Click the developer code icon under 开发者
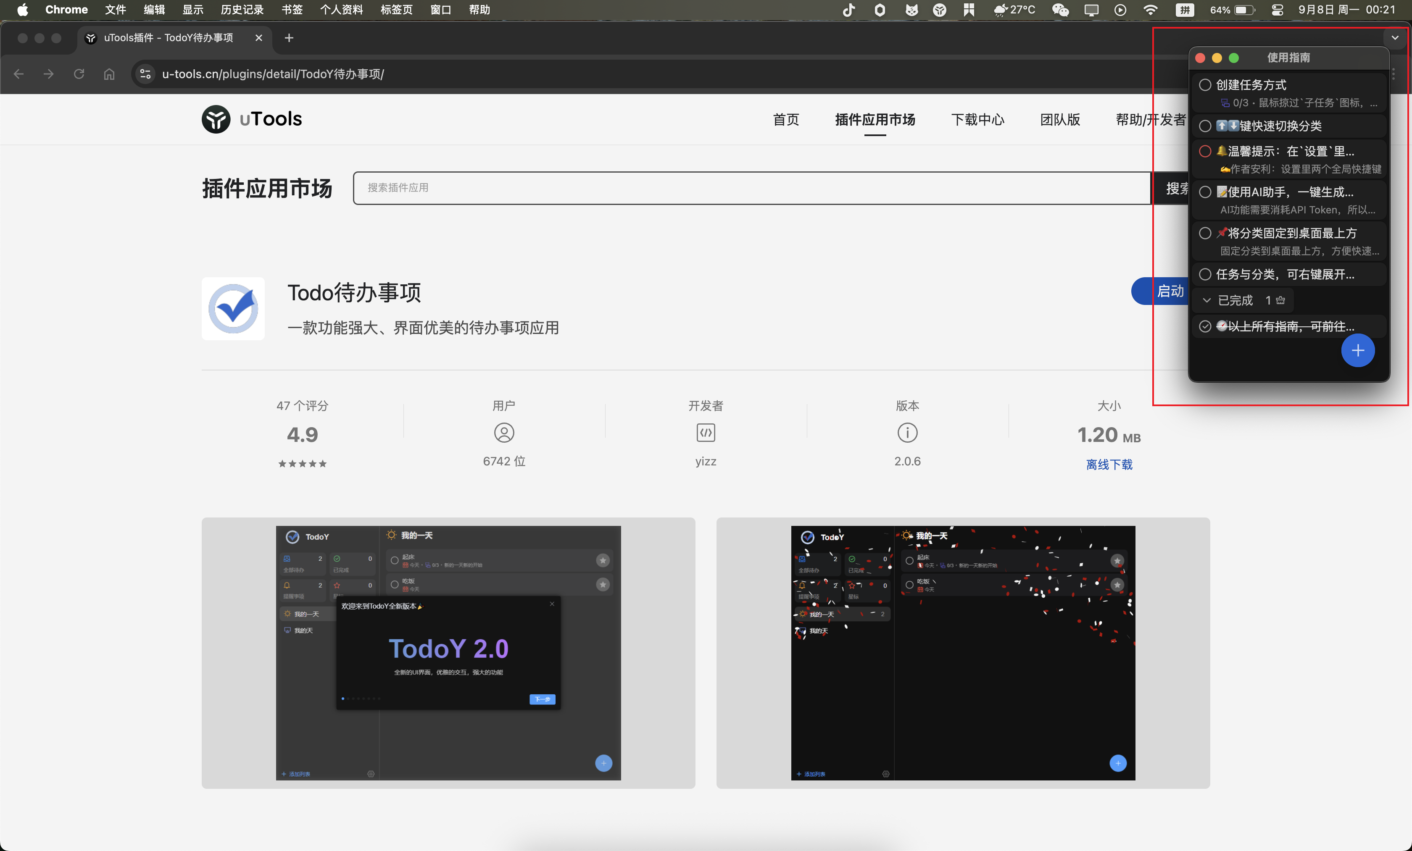Image resolution: width=1412 pixels, height=851 pixels. pos(706,433)
